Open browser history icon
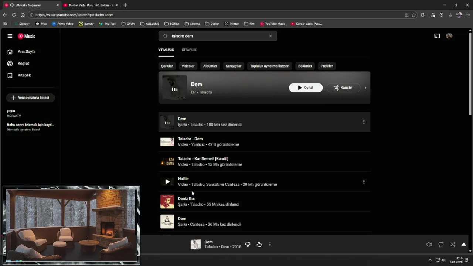Image resolution: width=473 pixels, height=266 pixels. tap(441, 15)
